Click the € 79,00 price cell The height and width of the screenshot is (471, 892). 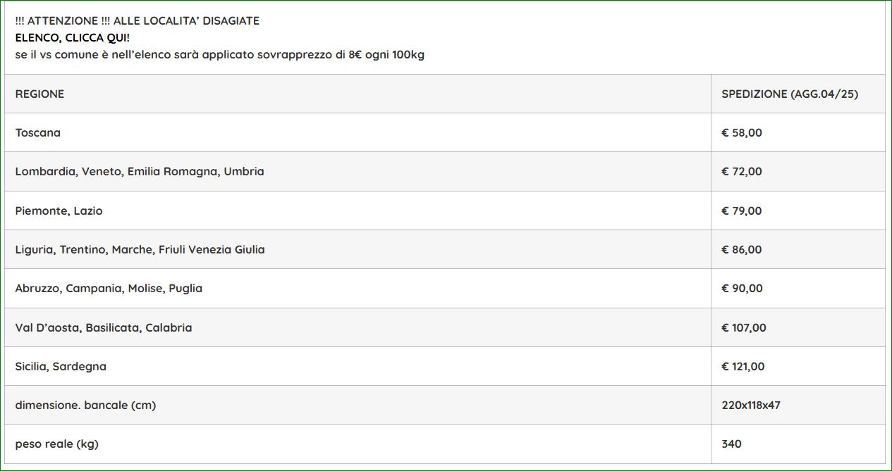[798, 211]
